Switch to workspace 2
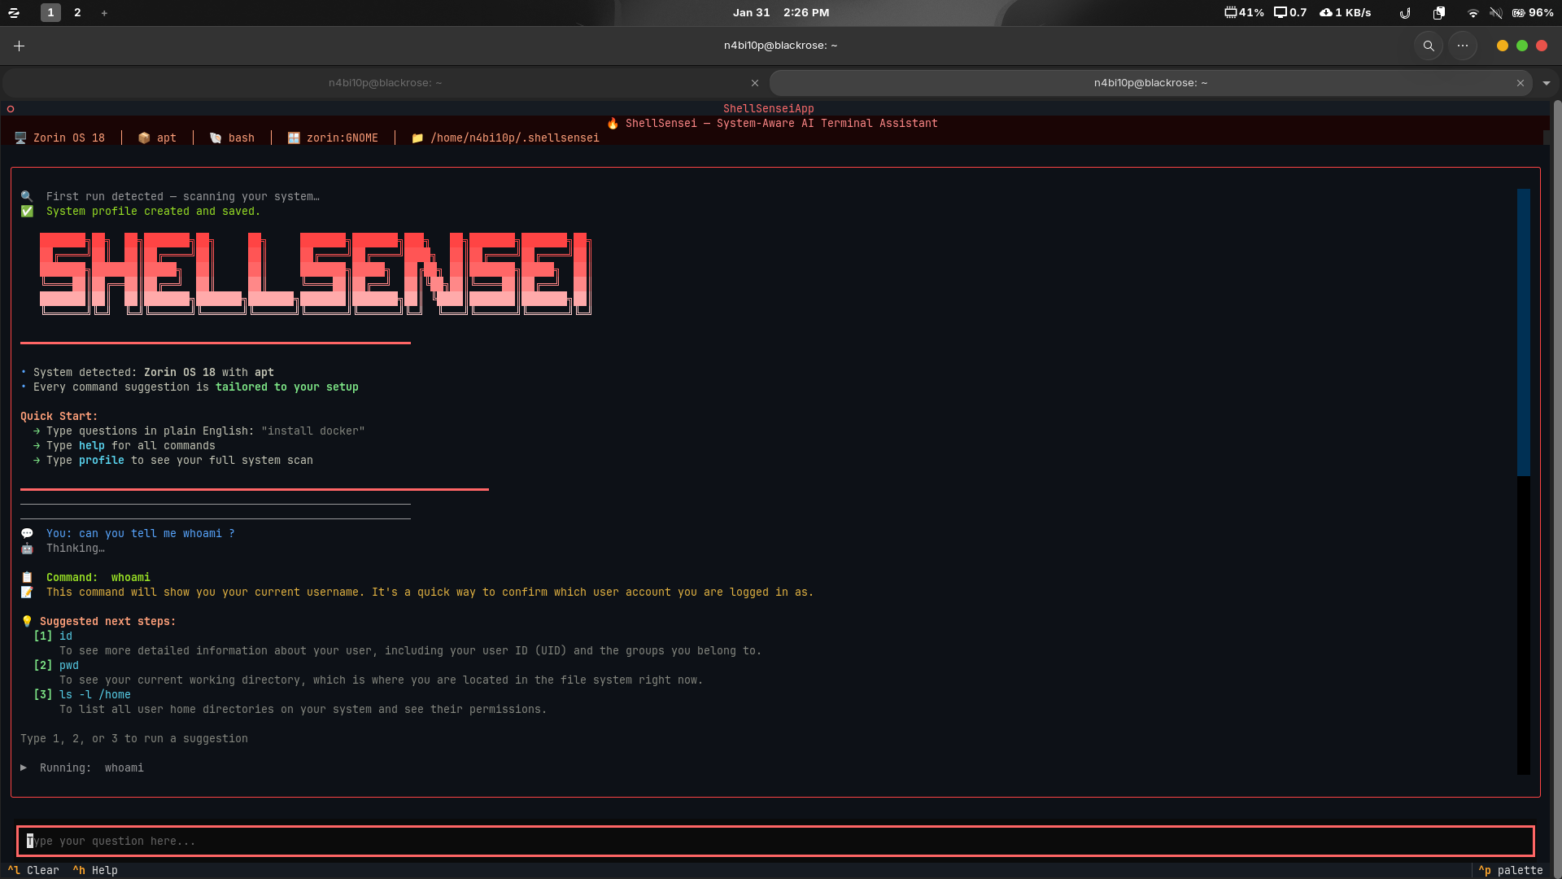The image size is (1562, 879). tap(77, 13)
